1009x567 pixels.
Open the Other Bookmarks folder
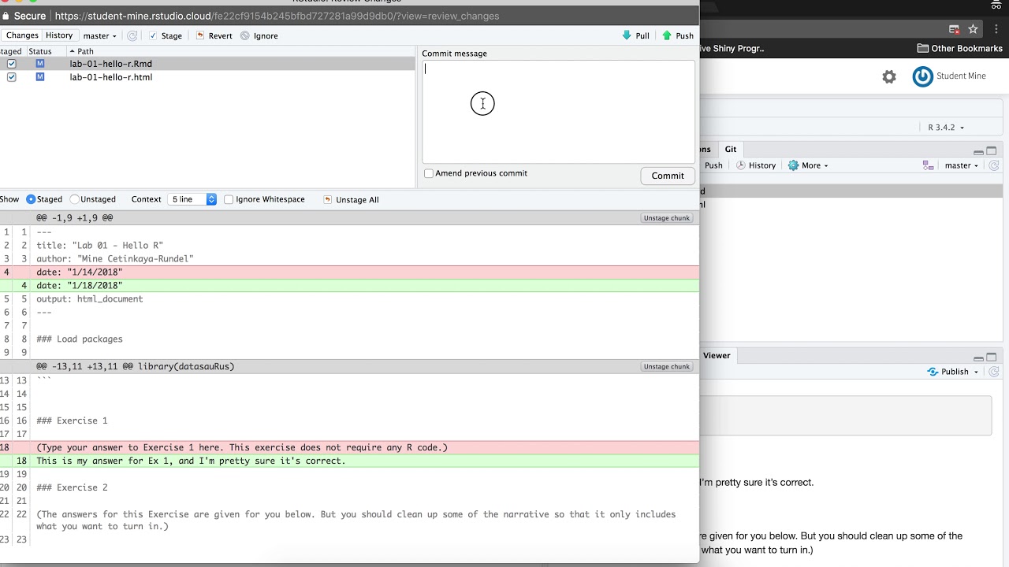click(960, 48)
